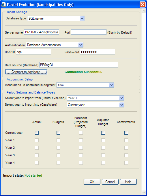
Task: Check Current year Adjusted Budget checkbox
Action: point(103,133)
